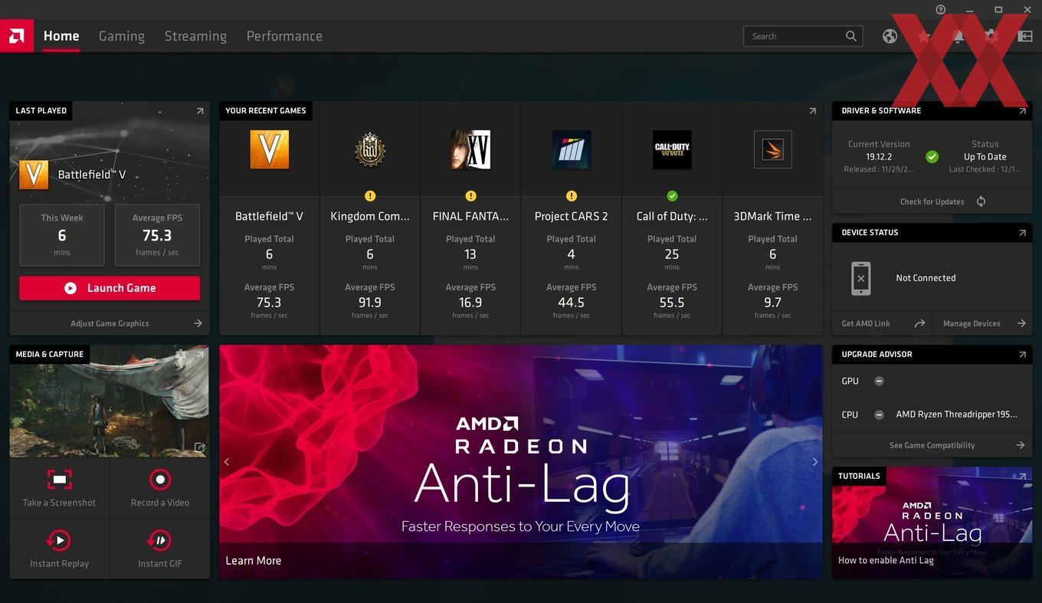Click the CPU minus status icon

[879, 415]
